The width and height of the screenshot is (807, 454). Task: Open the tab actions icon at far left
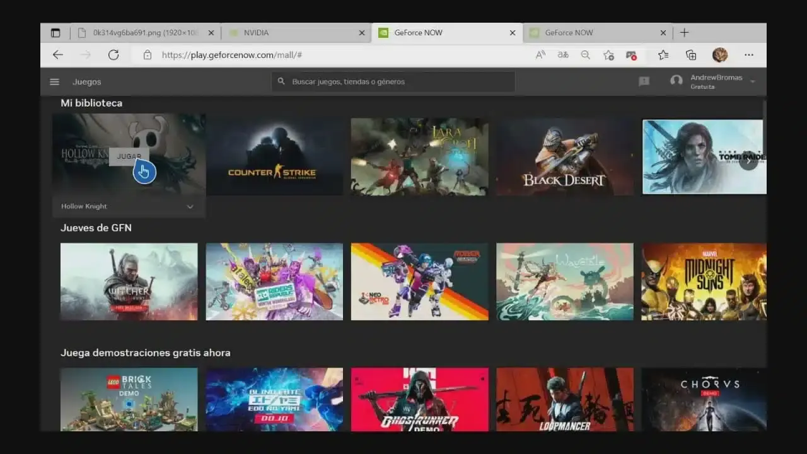point(55,33)
